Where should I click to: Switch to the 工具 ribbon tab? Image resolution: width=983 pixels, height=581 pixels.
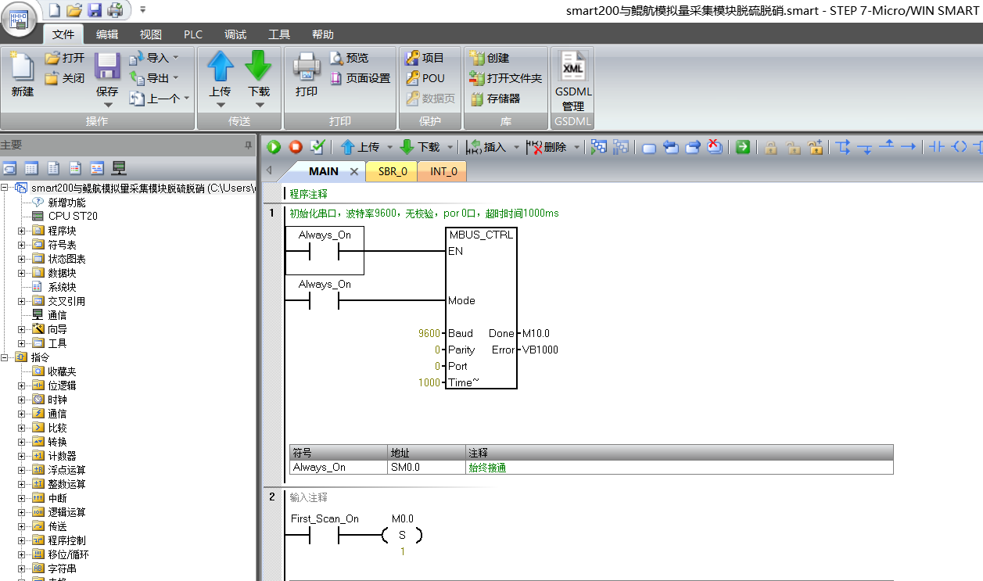point(279,34)
